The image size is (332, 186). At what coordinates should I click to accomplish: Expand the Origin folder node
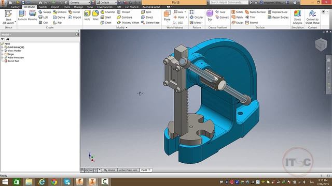(x=2, y=54)
